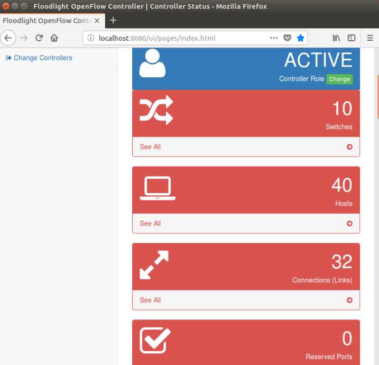Click the controller user silhouette icon
The height and width of the screenshot is (365, 379).
click(153, 63)
